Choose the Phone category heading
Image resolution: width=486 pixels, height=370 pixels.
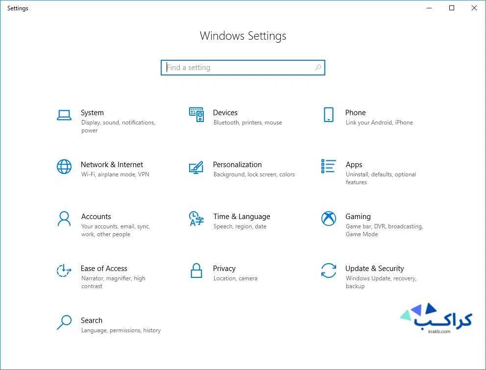click(356, 113)
